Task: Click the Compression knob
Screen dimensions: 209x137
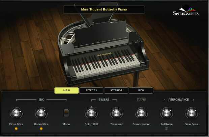Action: [x=141, y=113]
